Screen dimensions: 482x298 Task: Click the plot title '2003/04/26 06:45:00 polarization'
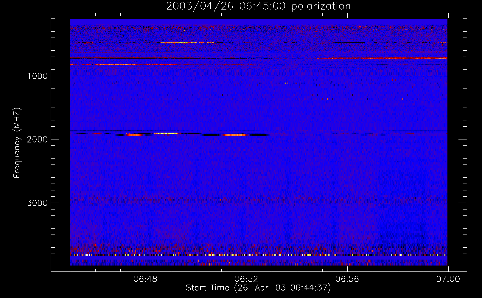pos(258,6)
